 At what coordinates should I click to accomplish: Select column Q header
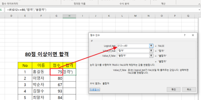(x=188, y=16)
